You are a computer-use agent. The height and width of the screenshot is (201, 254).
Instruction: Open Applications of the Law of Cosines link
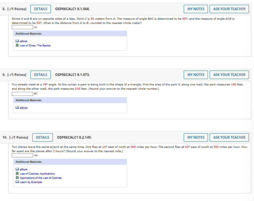click(x=41, y=178)
